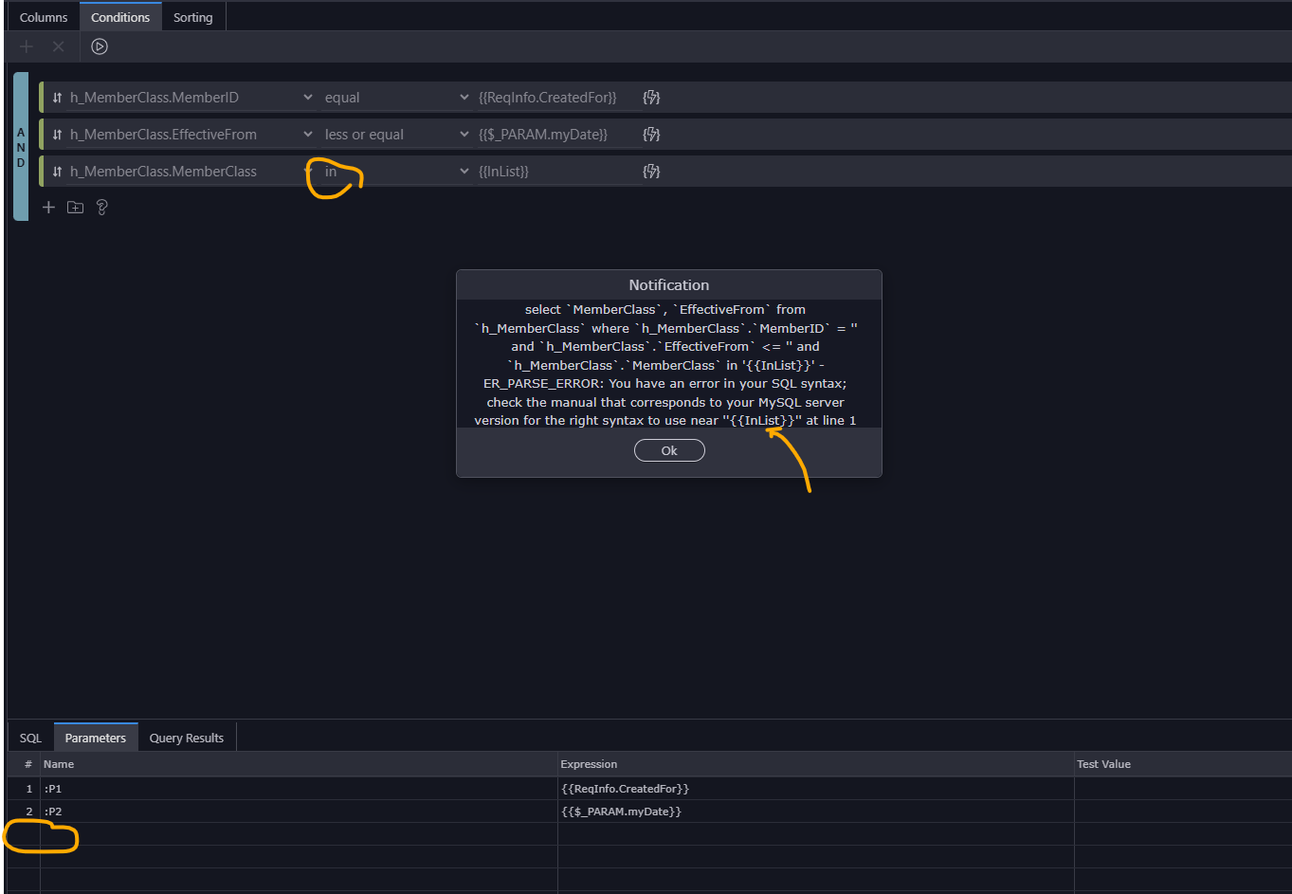Switch to the Sorting tab
Screen dimensions: 1292x894
pos(192,16)
